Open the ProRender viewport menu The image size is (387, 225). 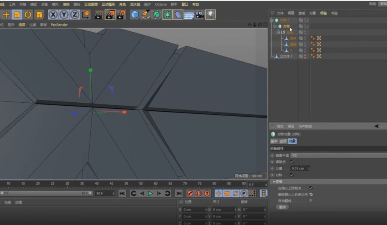pos(59,25)
